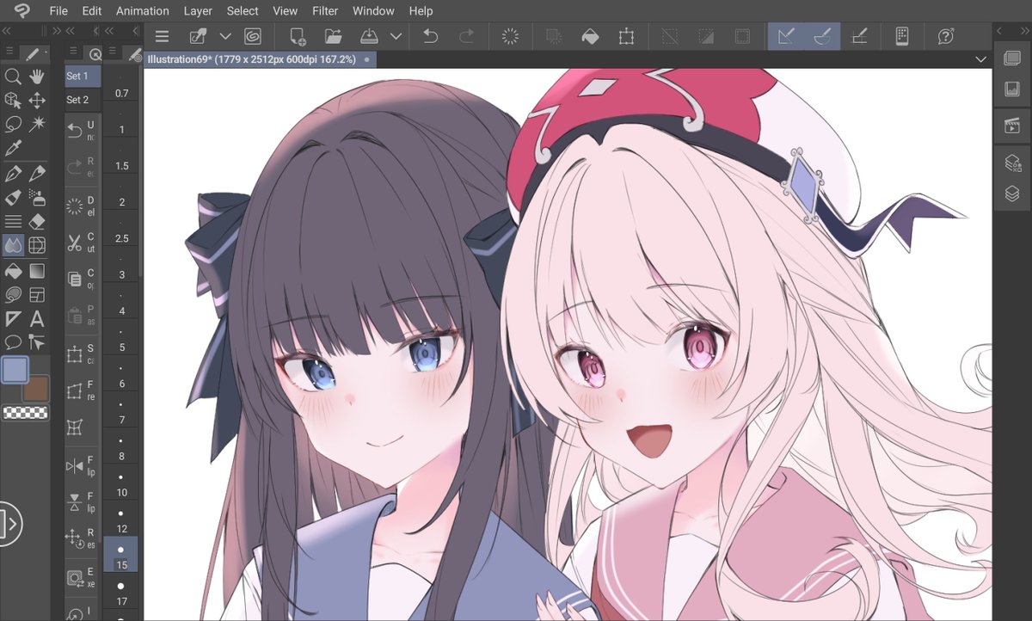Screen dimensions: 1032x621
Task: Select the Blend tool with droplets icon
Action: [x=13, y=246]
